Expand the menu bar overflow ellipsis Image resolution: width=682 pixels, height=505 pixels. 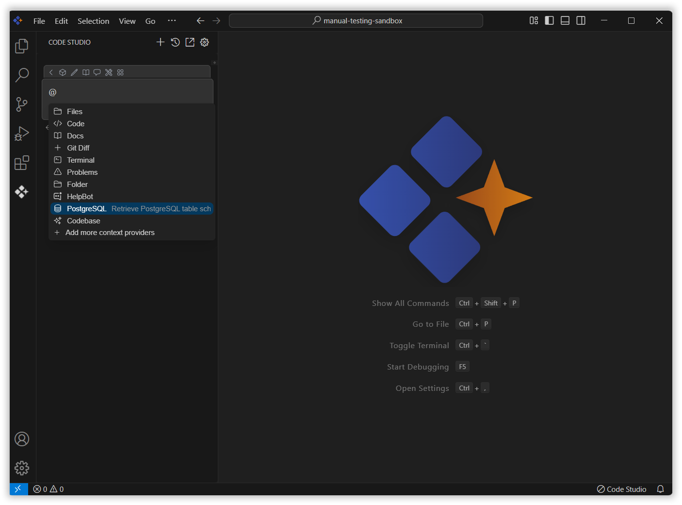point(172,21)
